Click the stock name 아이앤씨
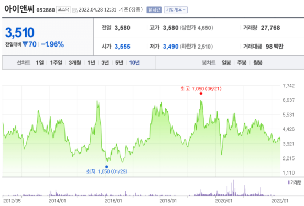The width and height of the screenshot is (304, 206). [x=19, y=9]
